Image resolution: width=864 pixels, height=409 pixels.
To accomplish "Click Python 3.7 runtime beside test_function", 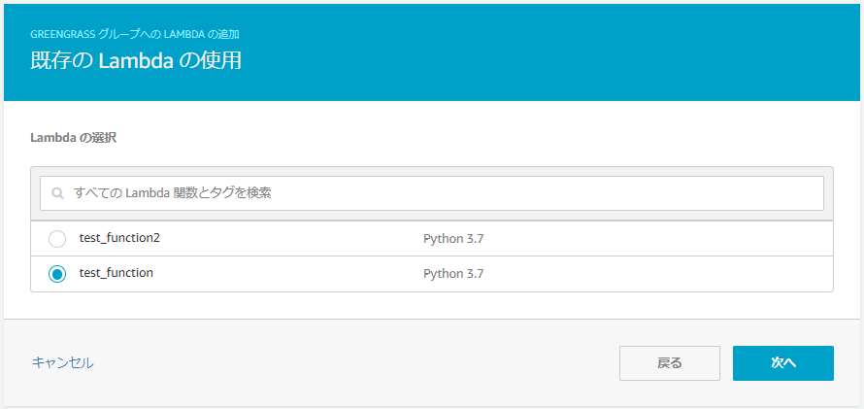I will (453, 274).
